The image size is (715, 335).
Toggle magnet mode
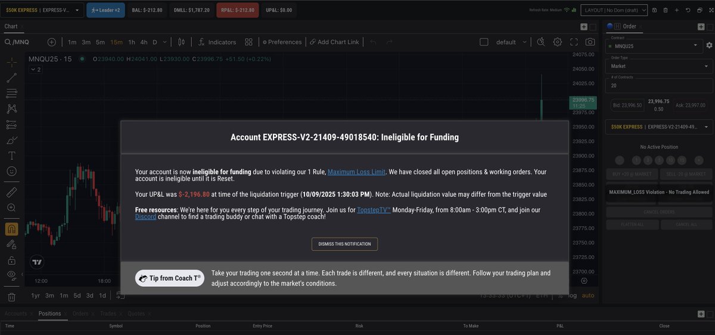click(x=11, y=228)
